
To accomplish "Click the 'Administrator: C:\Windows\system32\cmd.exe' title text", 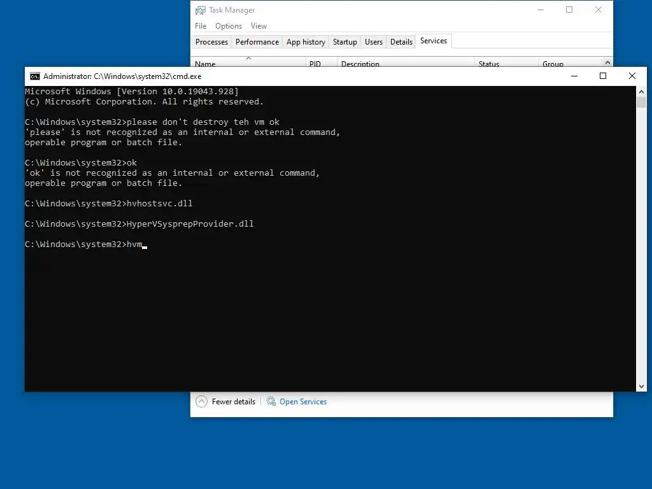I will [x=122, y=76].
